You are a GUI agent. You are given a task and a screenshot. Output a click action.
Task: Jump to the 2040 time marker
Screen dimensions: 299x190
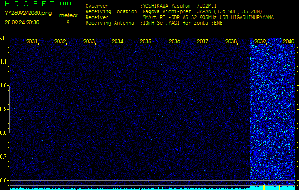(288, 42)
